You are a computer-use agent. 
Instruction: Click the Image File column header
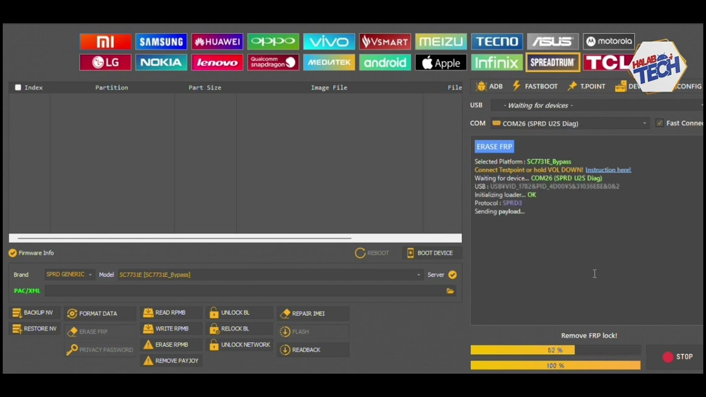[329, 87]
